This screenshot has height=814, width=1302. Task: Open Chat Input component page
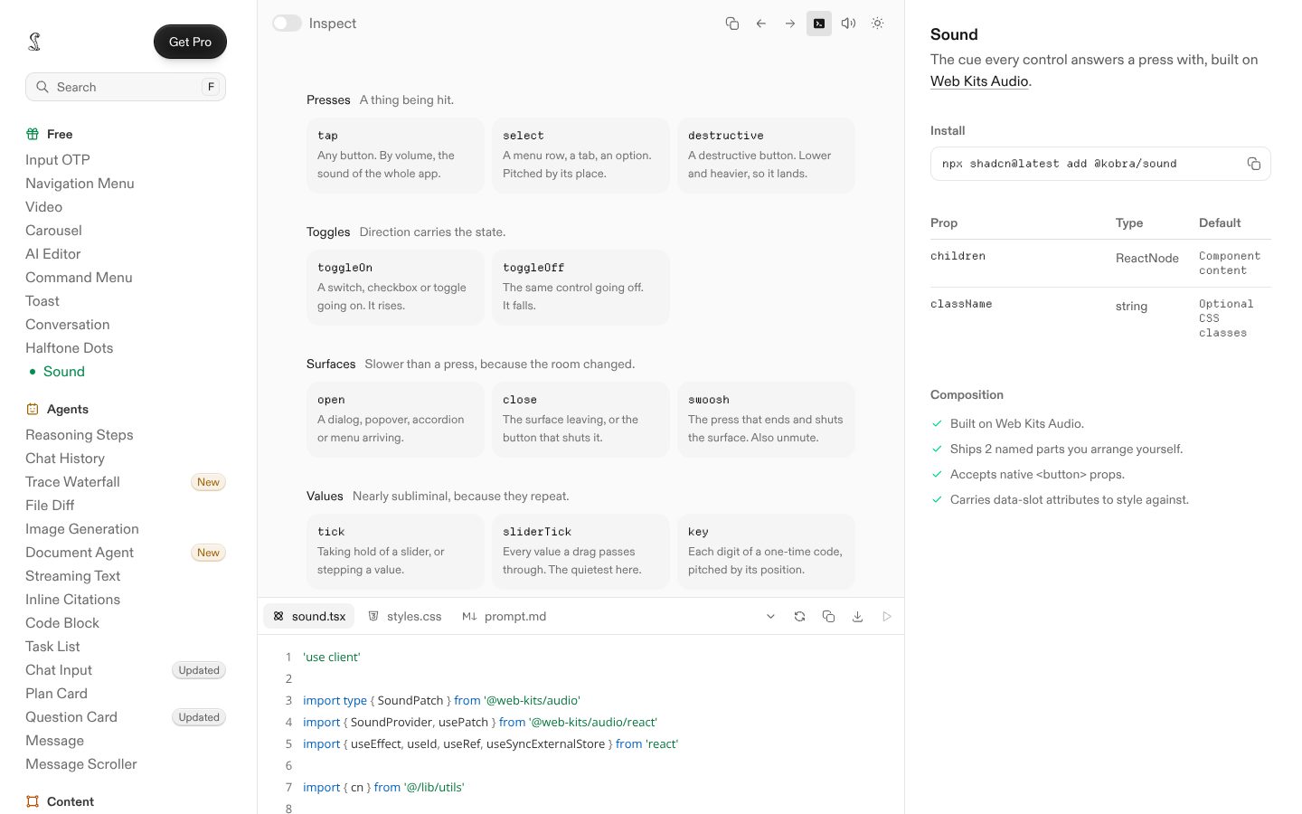(x=59, y=669)
